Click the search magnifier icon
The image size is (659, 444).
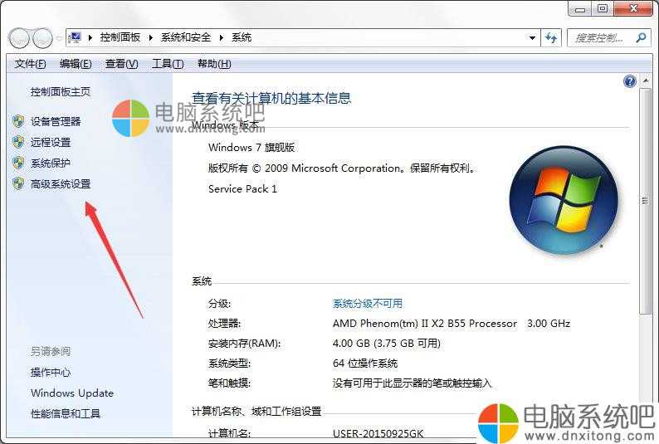pos(641,38)
